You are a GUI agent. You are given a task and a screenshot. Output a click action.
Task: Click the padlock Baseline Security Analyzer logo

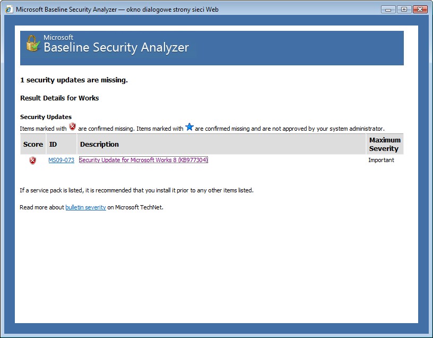tap(33, 44)
